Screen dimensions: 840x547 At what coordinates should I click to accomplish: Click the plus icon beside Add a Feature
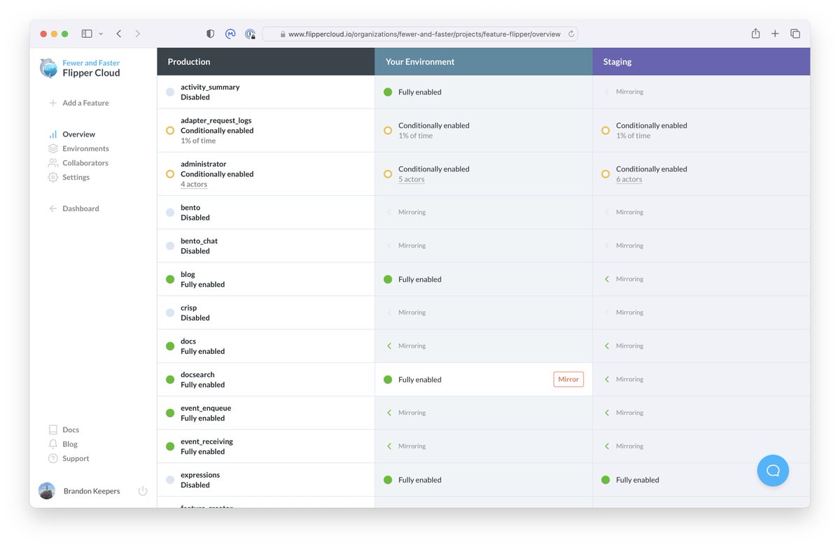[x=52, y=103]
